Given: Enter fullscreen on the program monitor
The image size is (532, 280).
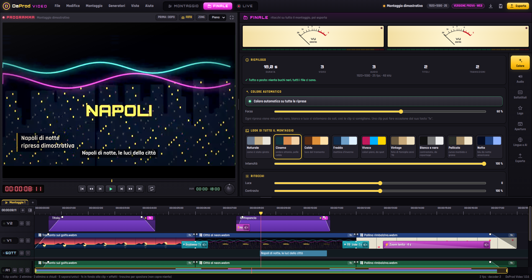Looking at the screenshot, I should tap(232, 17).
